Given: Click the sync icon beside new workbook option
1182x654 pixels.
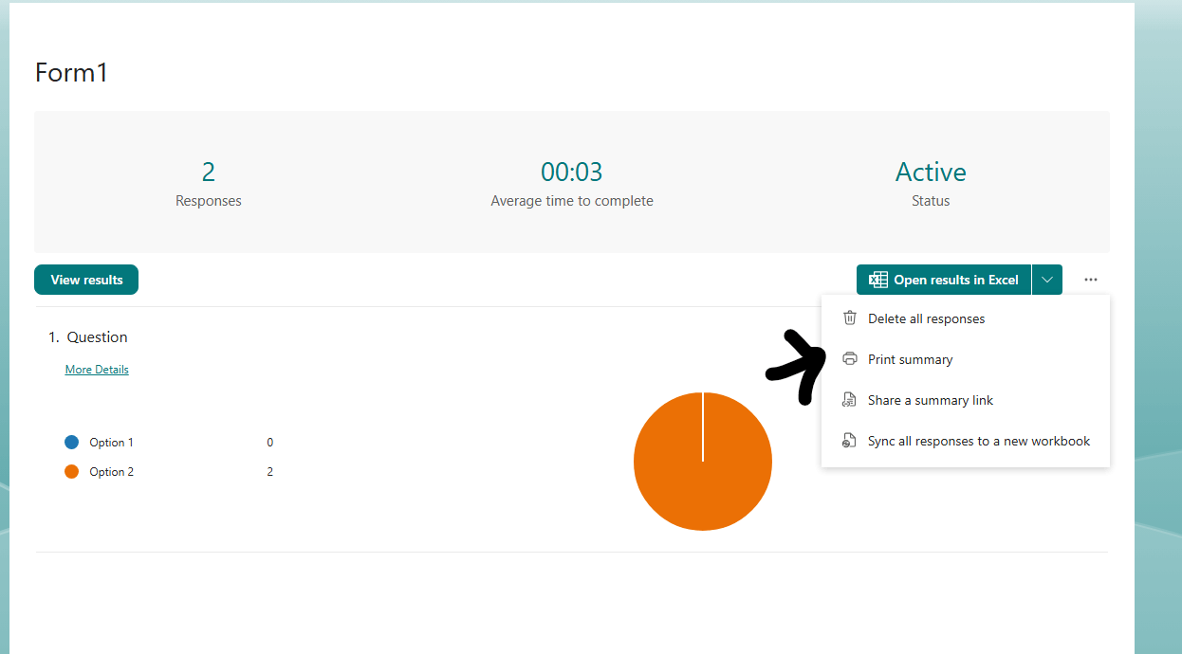Looking at the screenshot, I should (x=850, y=441).
